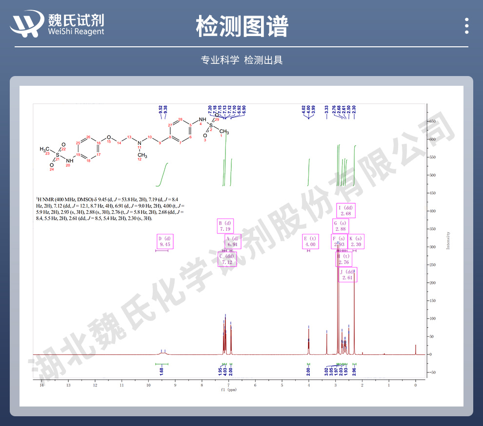Image resolution: width=483 pixels, height=426 pixels.
Task: Click the 9.52 chemical shift label
Action: coord(161,109)
